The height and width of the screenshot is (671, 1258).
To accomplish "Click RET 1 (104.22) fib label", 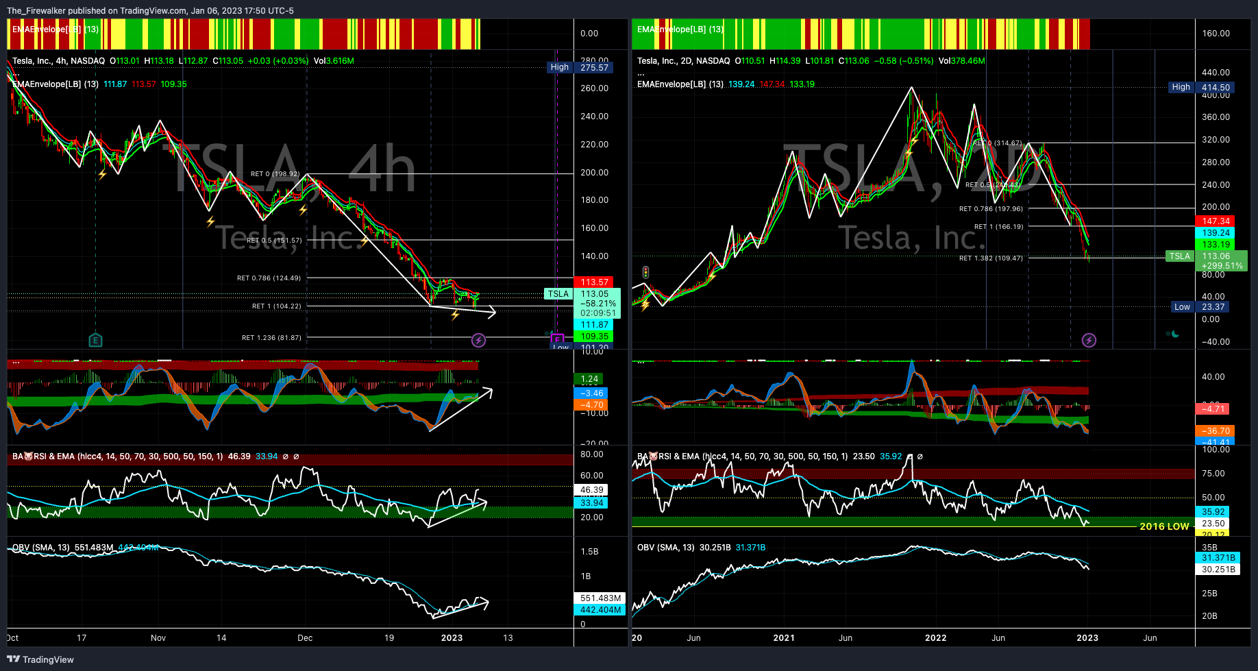I will 276,306.
